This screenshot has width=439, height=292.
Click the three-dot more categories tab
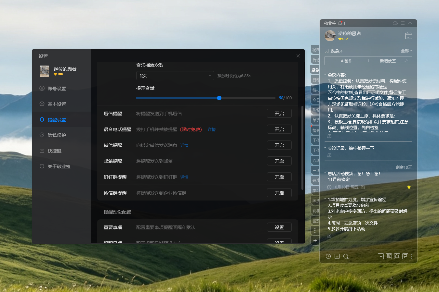click(315, 231)
